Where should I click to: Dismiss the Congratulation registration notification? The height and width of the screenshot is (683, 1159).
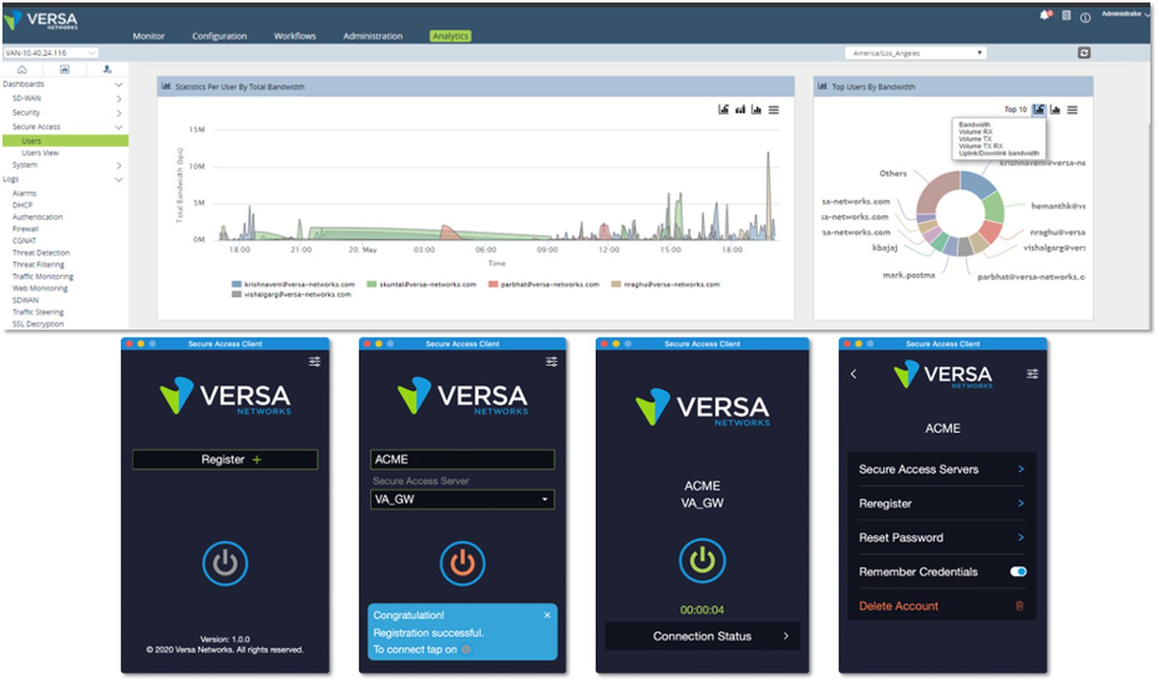547,615
